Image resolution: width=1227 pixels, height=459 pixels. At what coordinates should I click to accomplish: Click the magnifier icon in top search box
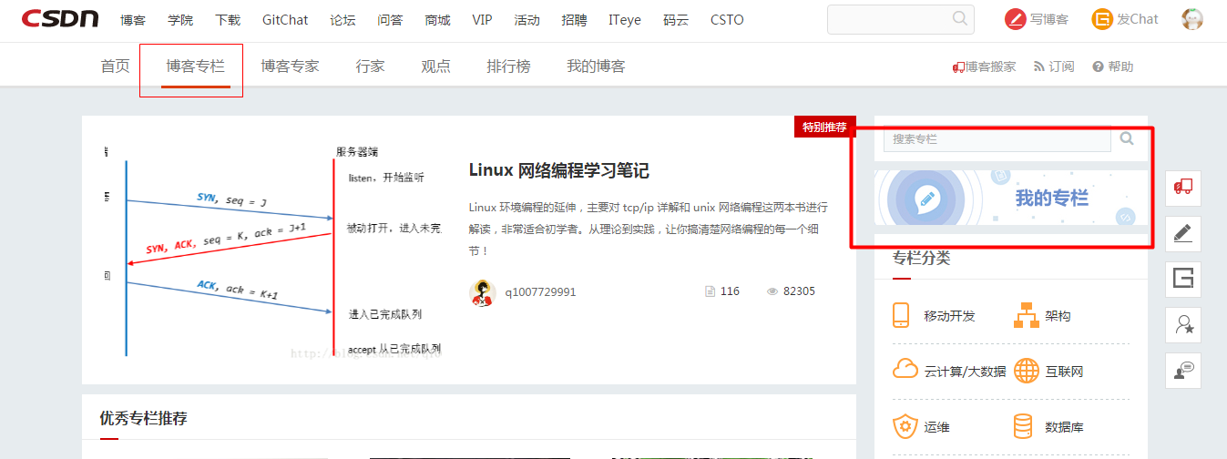(960, 18)
